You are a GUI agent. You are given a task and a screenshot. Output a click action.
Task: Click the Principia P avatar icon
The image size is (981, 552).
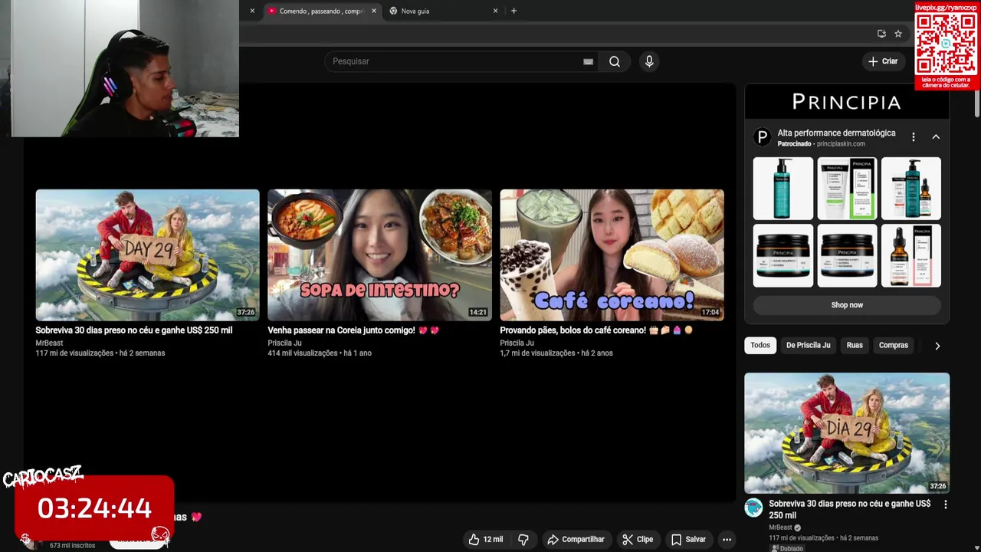click(762, 137)
